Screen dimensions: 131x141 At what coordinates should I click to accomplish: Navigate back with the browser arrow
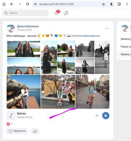pyautogui.click(x=12, y=4)
